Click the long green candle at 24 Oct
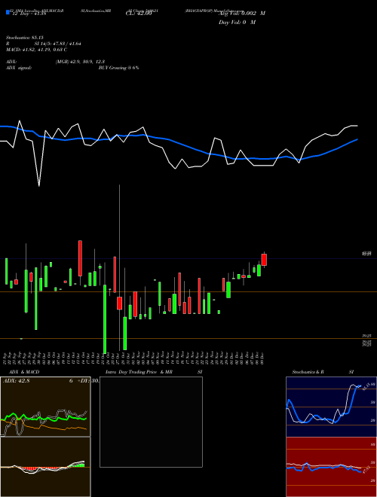The width and height of the screenshot is (377, 497). coord(105,319)
